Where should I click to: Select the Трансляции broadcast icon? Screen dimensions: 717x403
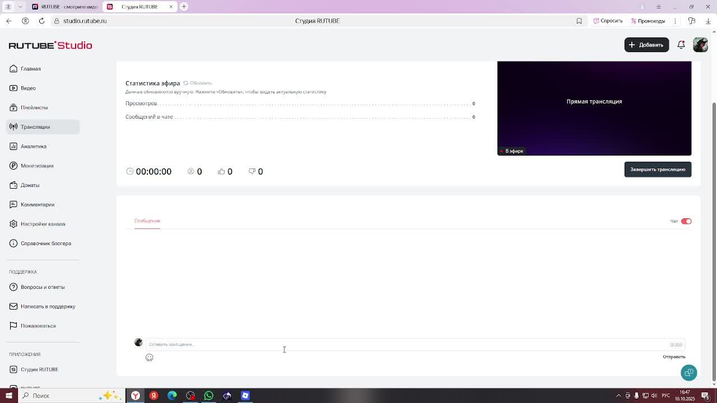[13, 127]
